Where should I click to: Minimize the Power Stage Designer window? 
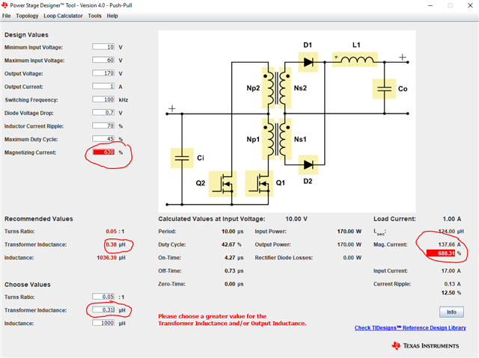[x=430, y=5]
